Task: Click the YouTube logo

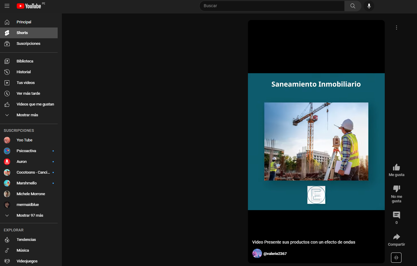Action: tap(29, 6)
